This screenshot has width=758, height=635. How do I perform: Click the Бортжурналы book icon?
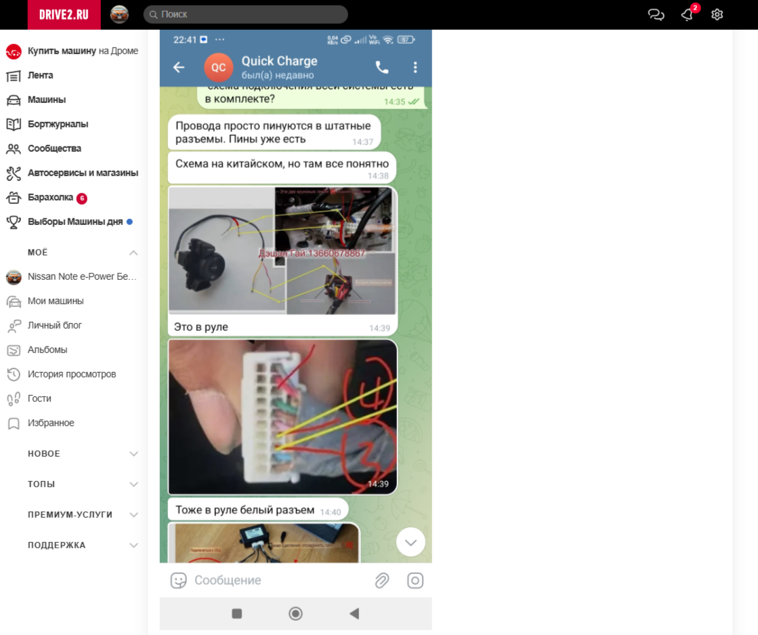(x=14, y=124)
